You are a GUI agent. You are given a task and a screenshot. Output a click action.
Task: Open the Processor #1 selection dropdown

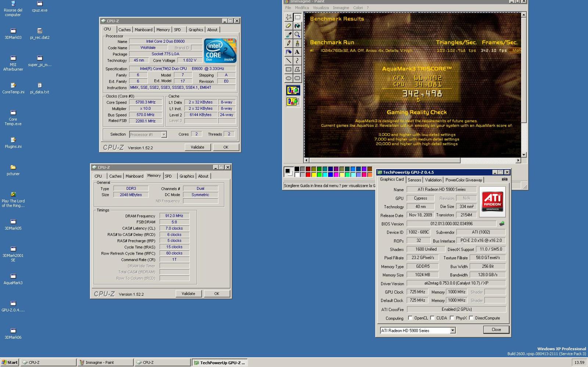point(164,135)
